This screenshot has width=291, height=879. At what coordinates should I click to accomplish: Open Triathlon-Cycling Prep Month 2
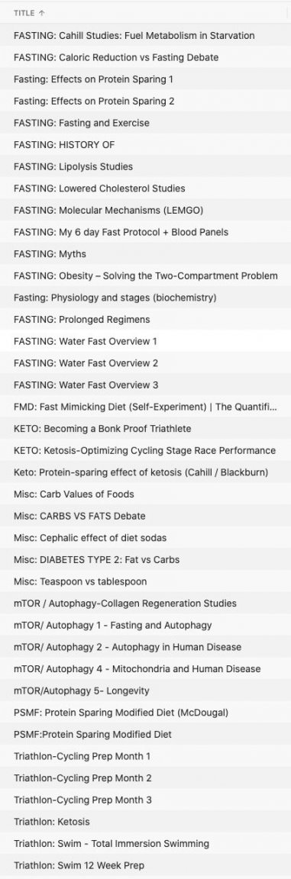(145, 778)
